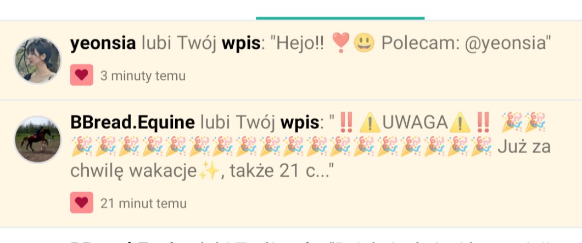The height and width of the screenshot is (243, 582).
Task: Tap the heart icon above 3 minuty temu
Action: pyautogui.click(x=82, y=75)
